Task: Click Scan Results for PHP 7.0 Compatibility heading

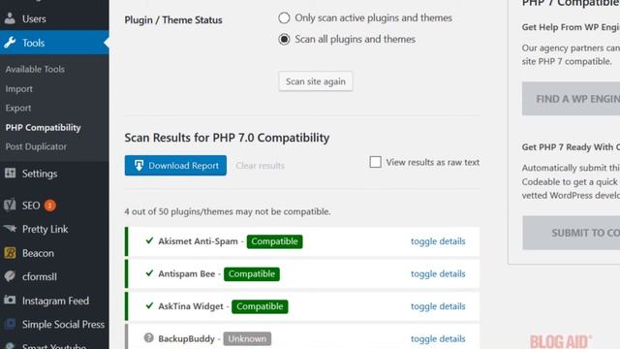Action: click(x=227, y=138)
